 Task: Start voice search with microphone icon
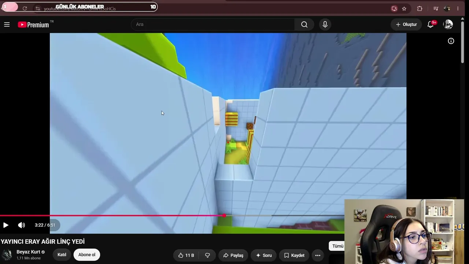pyautogui.click(x=325, y=25)
